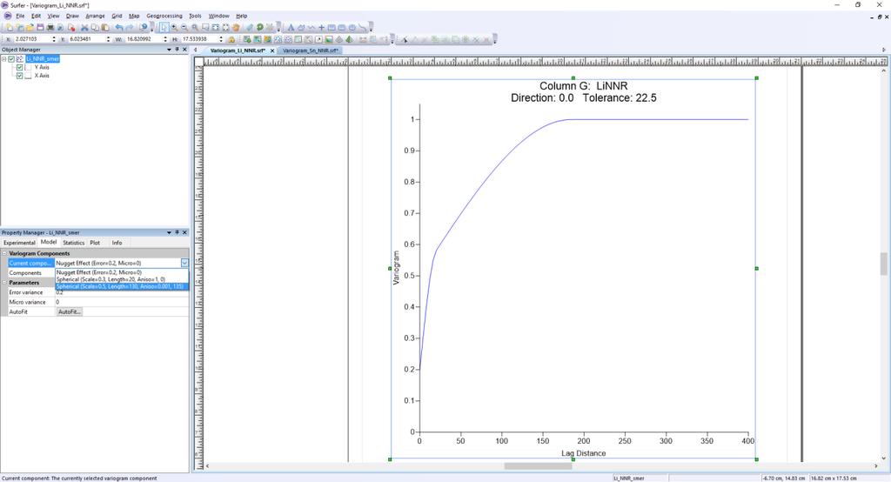
Task: Toggle visibility checkbox of Li_NNR_smer
Action: click(x=11, y=59)
